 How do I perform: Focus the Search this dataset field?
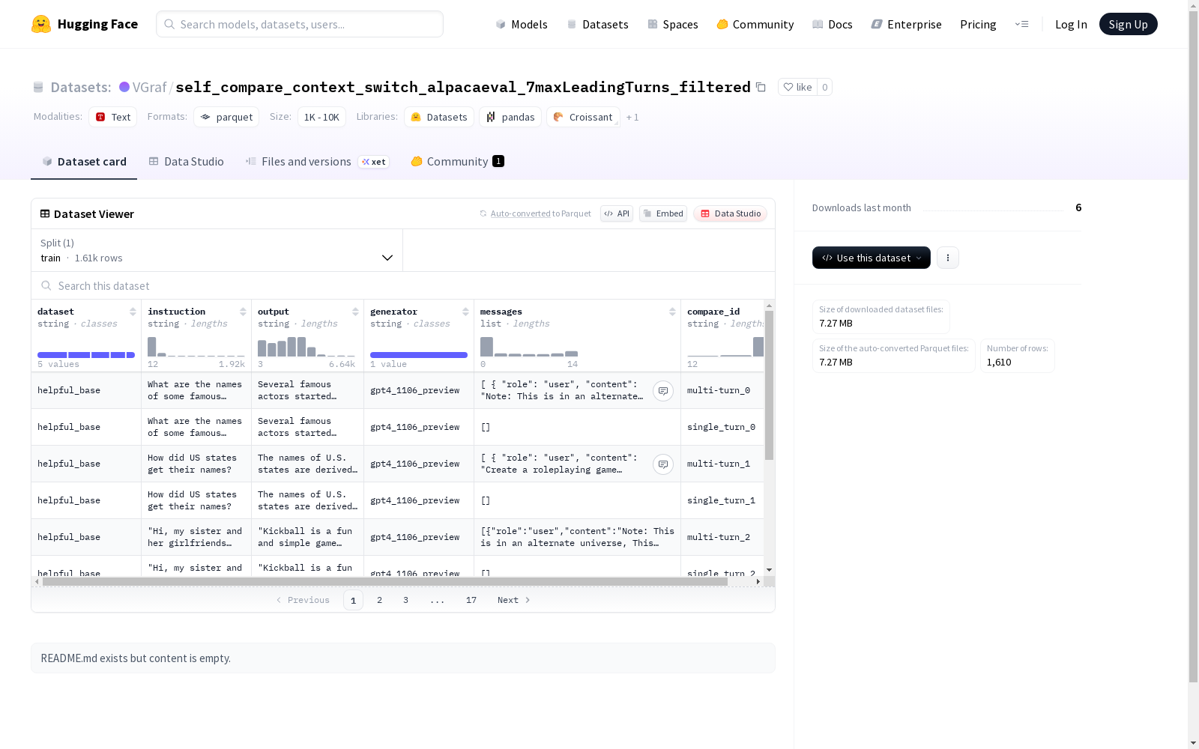coord(403,285)
